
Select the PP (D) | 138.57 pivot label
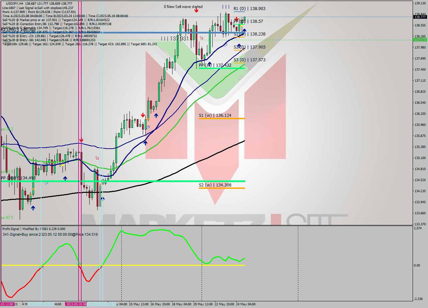(248, 21)
